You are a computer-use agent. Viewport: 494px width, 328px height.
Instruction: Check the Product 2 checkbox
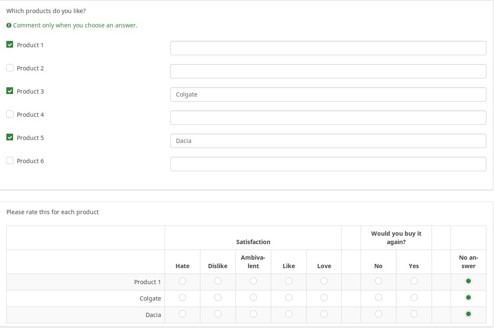pyautogui.click(x=10, y=68)
